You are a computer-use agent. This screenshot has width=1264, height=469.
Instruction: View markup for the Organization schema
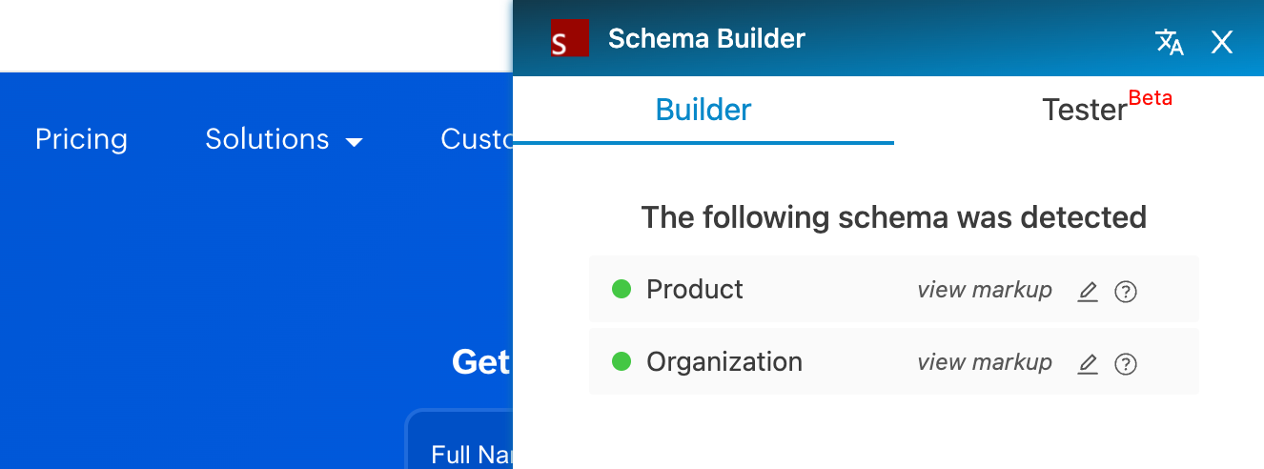tap(985, 362)
